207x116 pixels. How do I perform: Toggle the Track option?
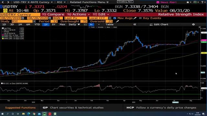[x=92, y=27]
